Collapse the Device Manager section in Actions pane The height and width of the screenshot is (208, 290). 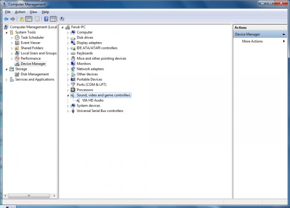[284, 34]
